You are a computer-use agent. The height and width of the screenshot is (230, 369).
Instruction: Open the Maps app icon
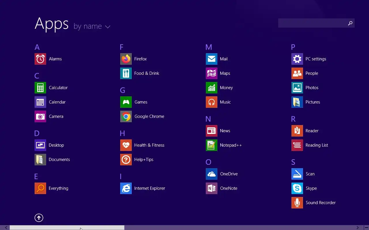tap(212, 73)
